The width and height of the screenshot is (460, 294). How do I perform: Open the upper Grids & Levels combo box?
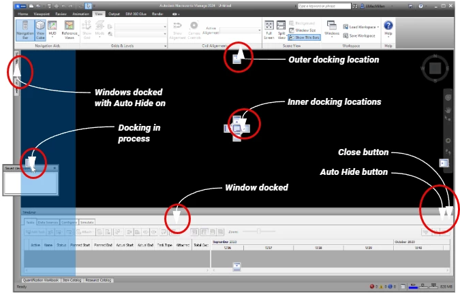pos(140,27)
